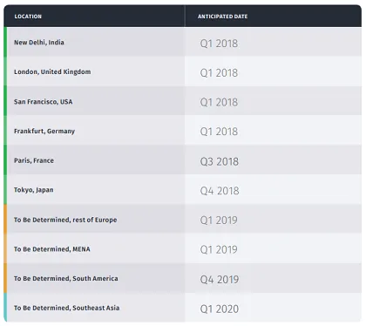Click the Q1 2019 date beside MENA
This screenshot has width=366, height=326.
pyautogui.click(x=219, y=249)
